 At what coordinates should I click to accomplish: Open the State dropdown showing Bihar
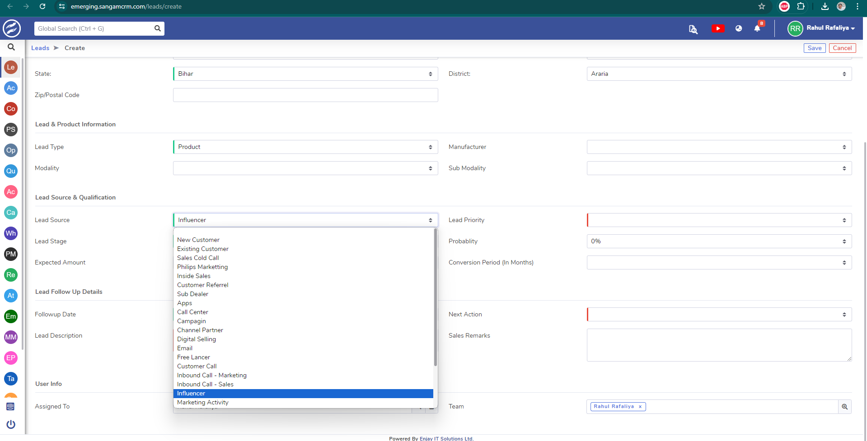point(305,74)
